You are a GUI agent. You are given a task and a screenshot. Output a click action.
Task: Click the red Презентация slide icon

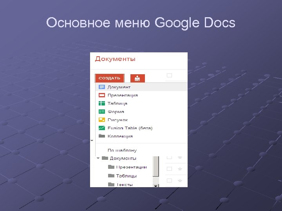pos(102,95)
